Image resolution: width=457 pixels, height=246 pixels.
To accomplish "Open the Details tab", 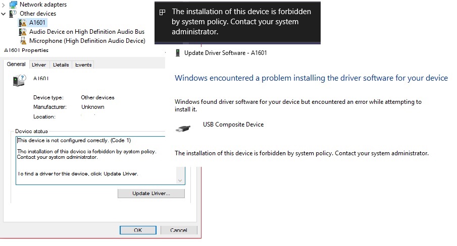I will click(x=61, y=65).
